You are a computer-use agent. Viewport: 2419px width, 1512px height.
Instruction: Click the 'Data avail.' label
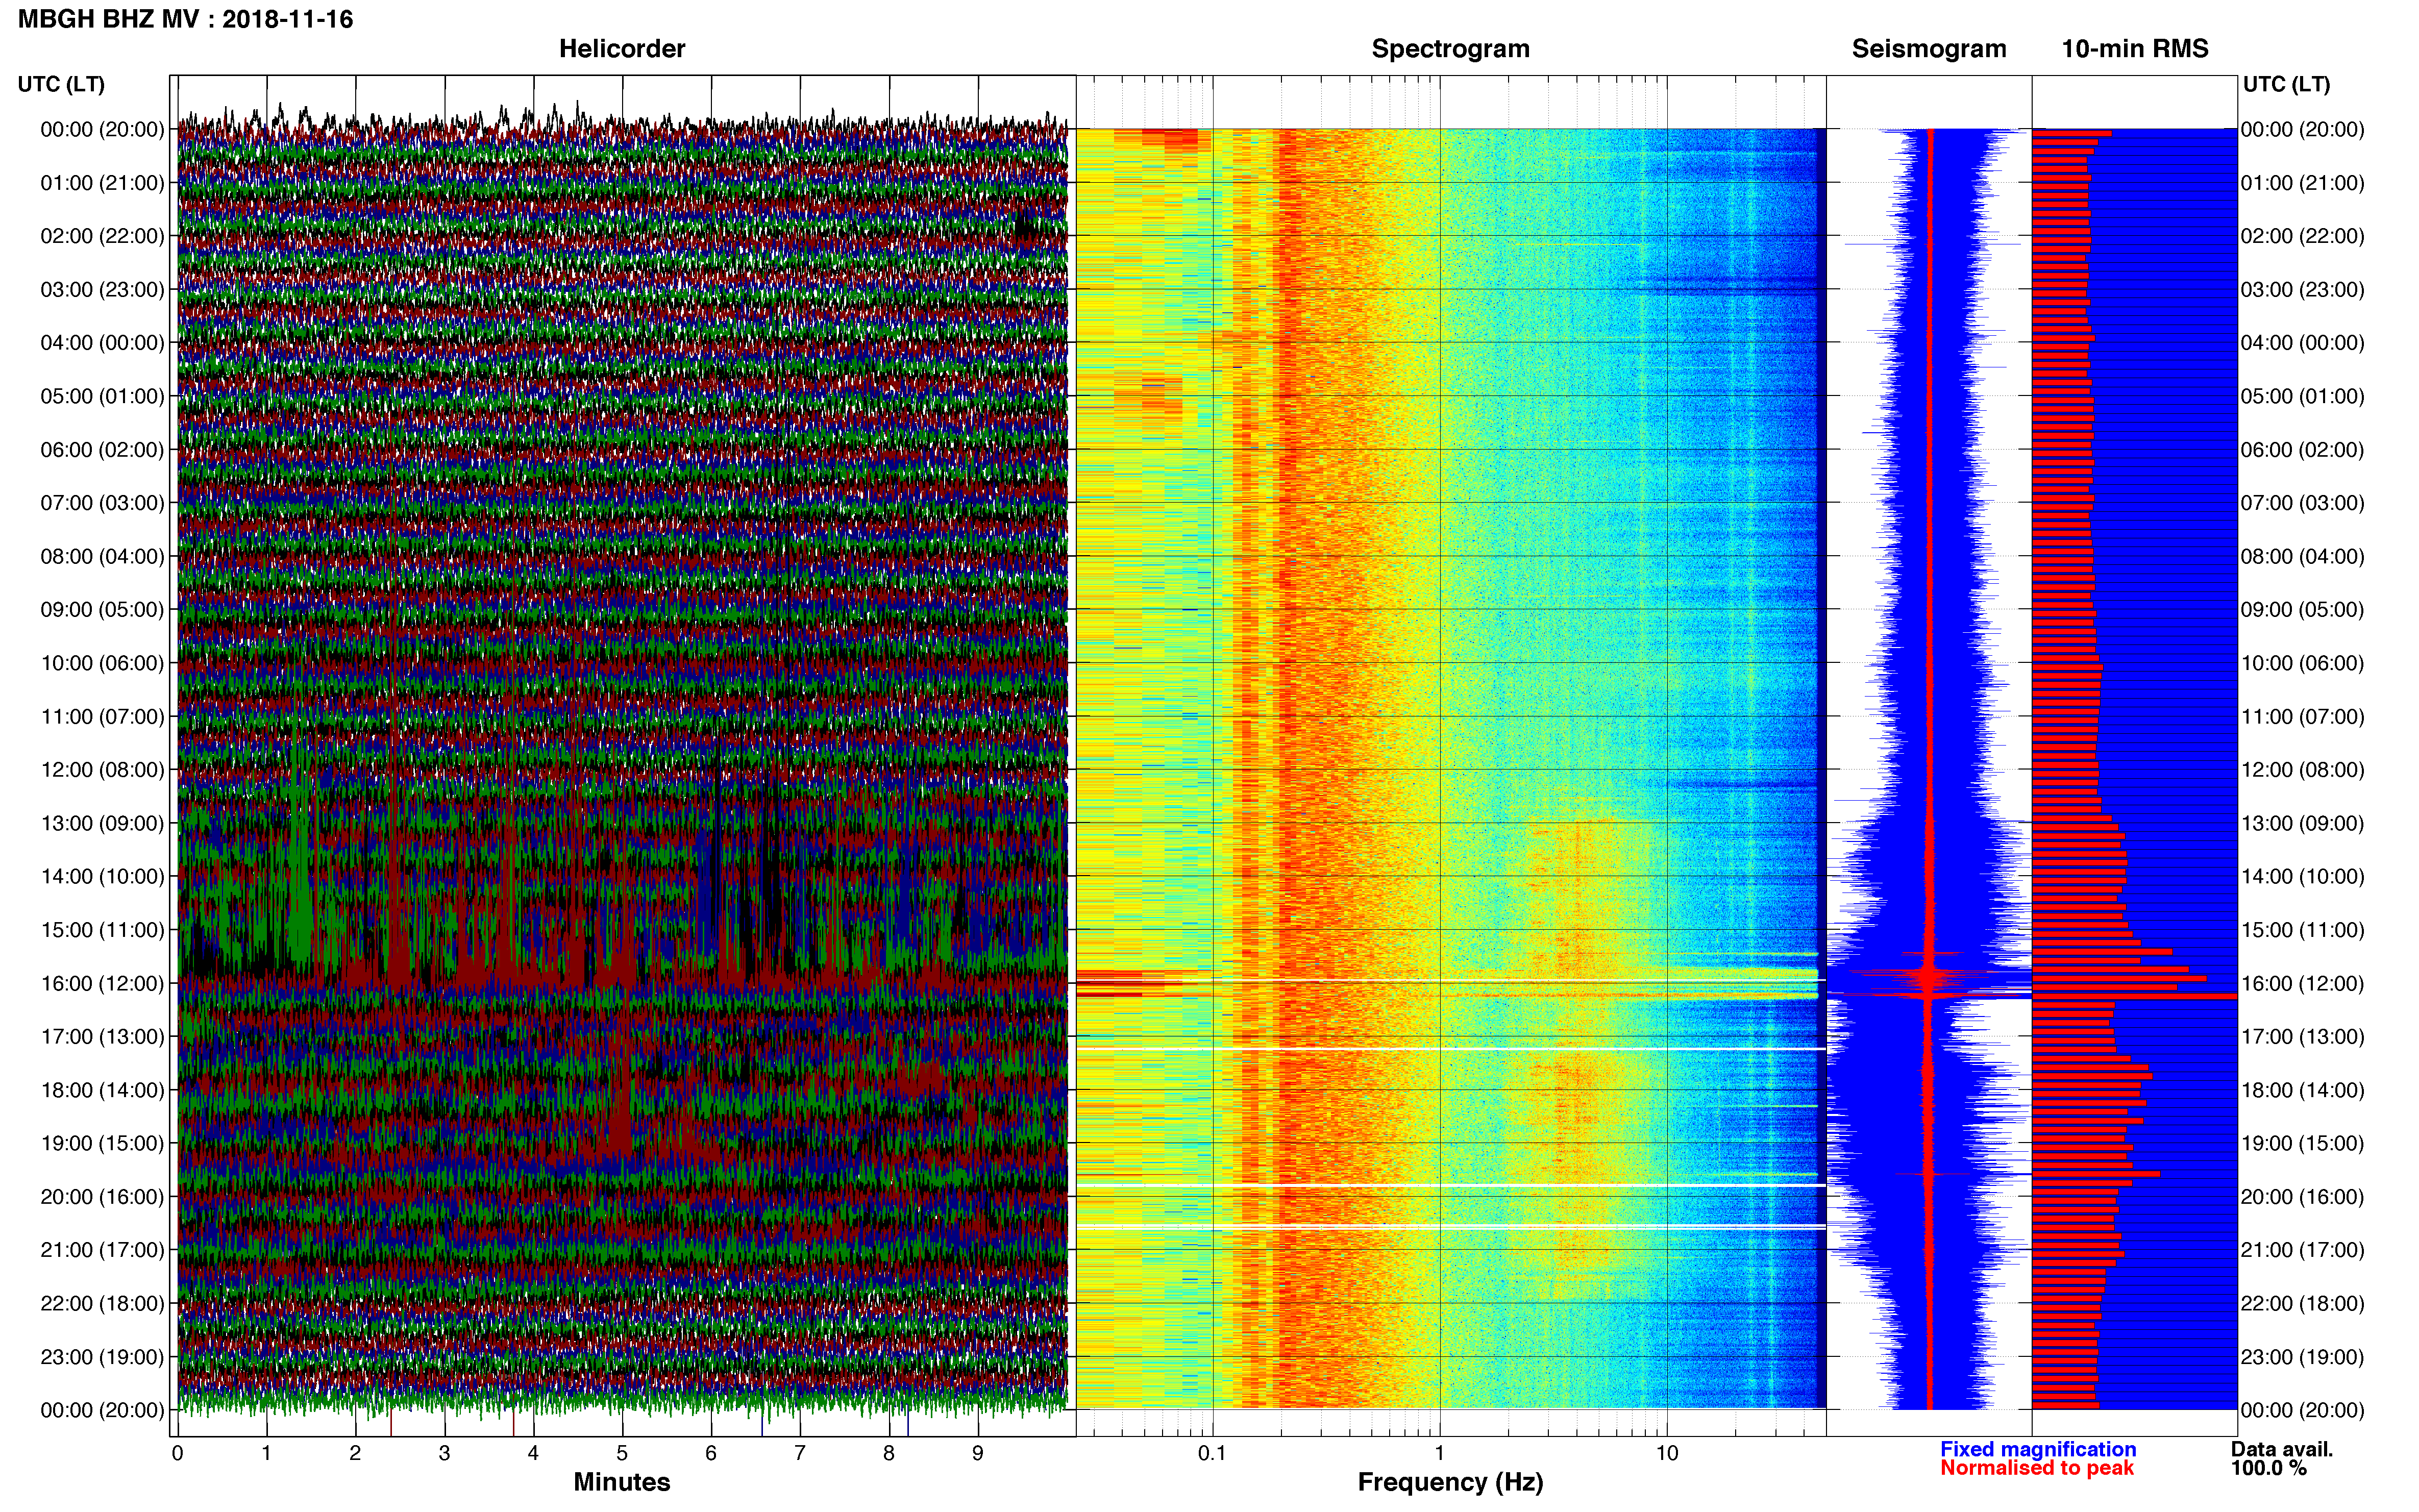pos(2282,1449)
